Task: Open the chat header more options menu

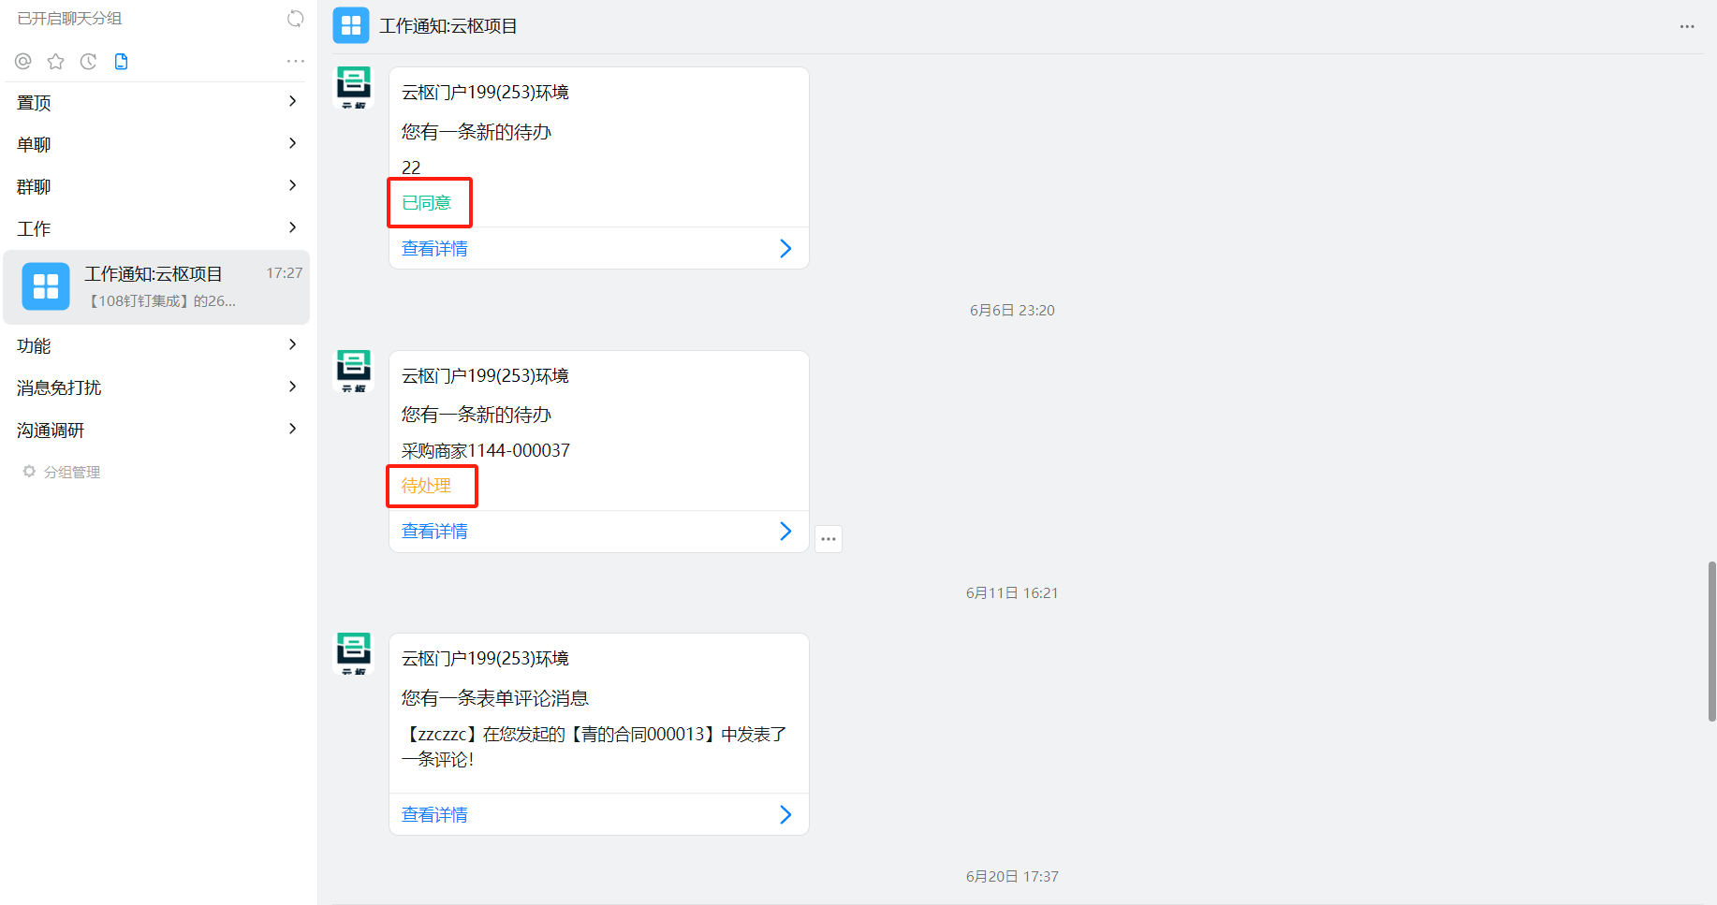Action: (1687, 26)
